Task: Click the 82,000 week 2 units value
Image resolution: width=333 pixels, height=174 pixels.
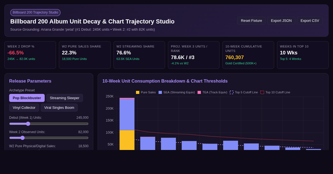Action: (x=83, y=132)
